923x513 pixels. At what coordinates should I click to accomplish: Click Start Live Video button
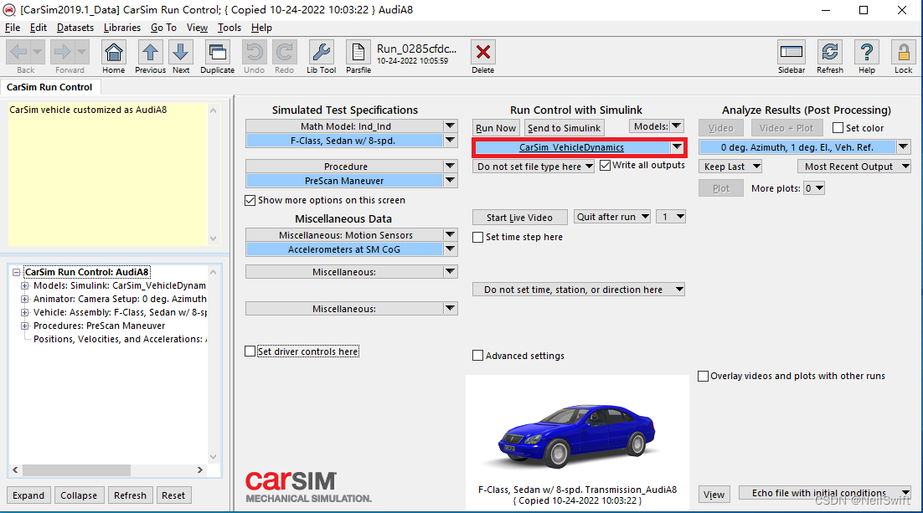click(x=520, y=217)
